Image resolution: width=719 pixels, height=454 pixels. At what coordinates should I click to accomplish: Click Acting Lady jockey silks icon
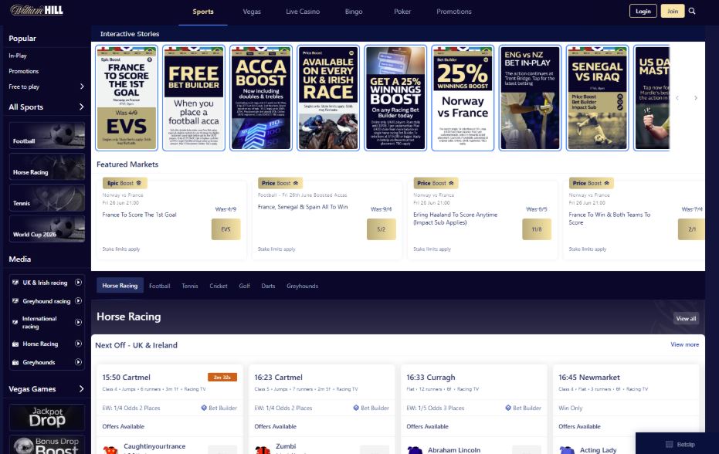(x=567, y=450)
